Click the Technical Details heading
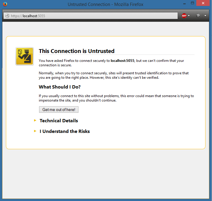212x201 pixels. pyautogui.click(x=59, y=120)
